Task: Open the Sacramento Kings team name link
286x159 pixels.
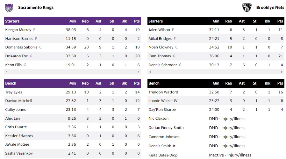Action: [x=36, y=7]
